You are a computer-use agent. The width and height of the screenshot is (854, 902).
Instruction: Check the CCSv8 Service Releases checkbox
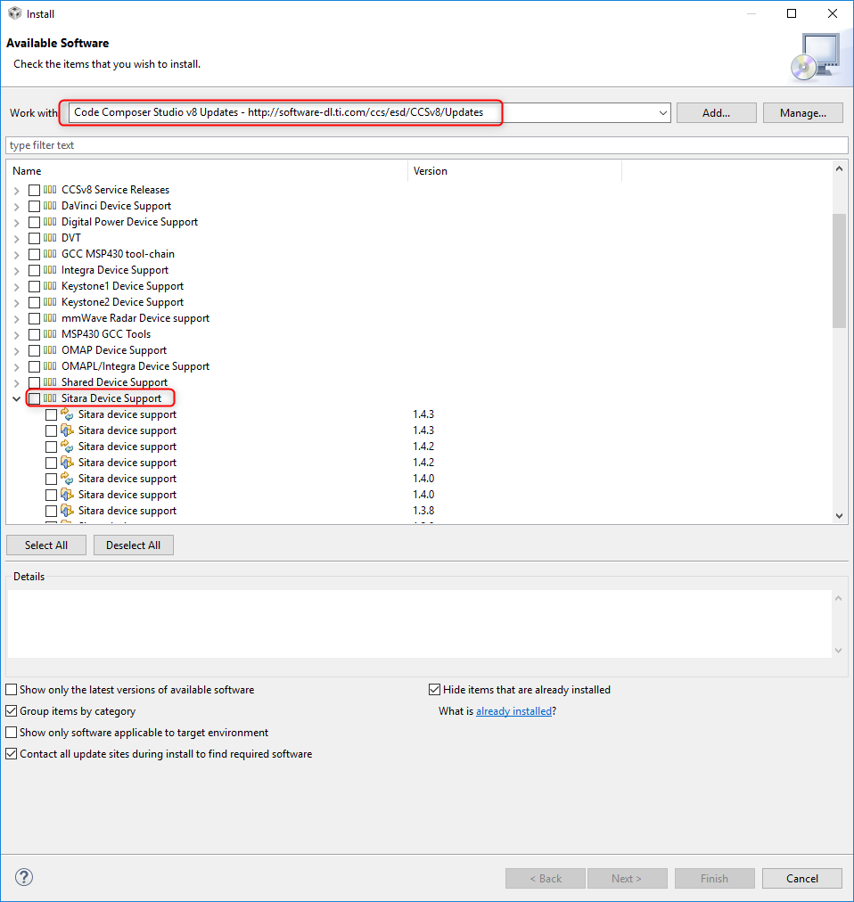coord(35,190)
